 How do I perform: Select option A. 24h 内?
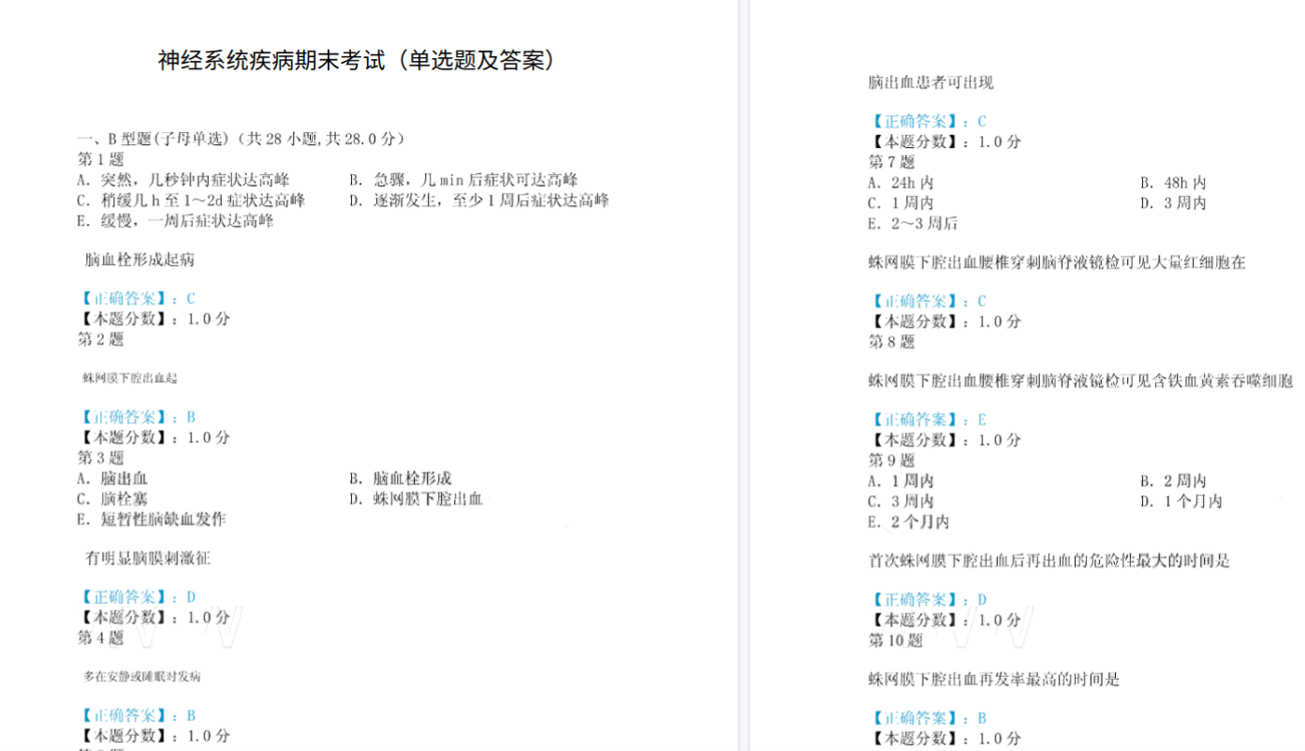coord(900,183)
